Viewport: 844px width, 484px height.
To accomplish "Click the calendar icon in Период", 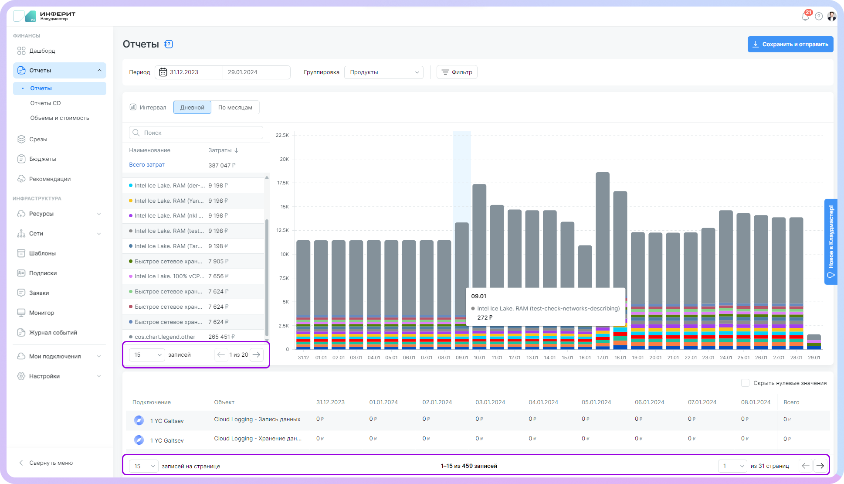I will [x=163, y=72].
